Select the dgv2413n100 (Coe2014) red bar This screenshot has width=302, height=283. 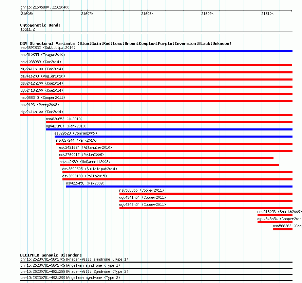pos(156,94)
